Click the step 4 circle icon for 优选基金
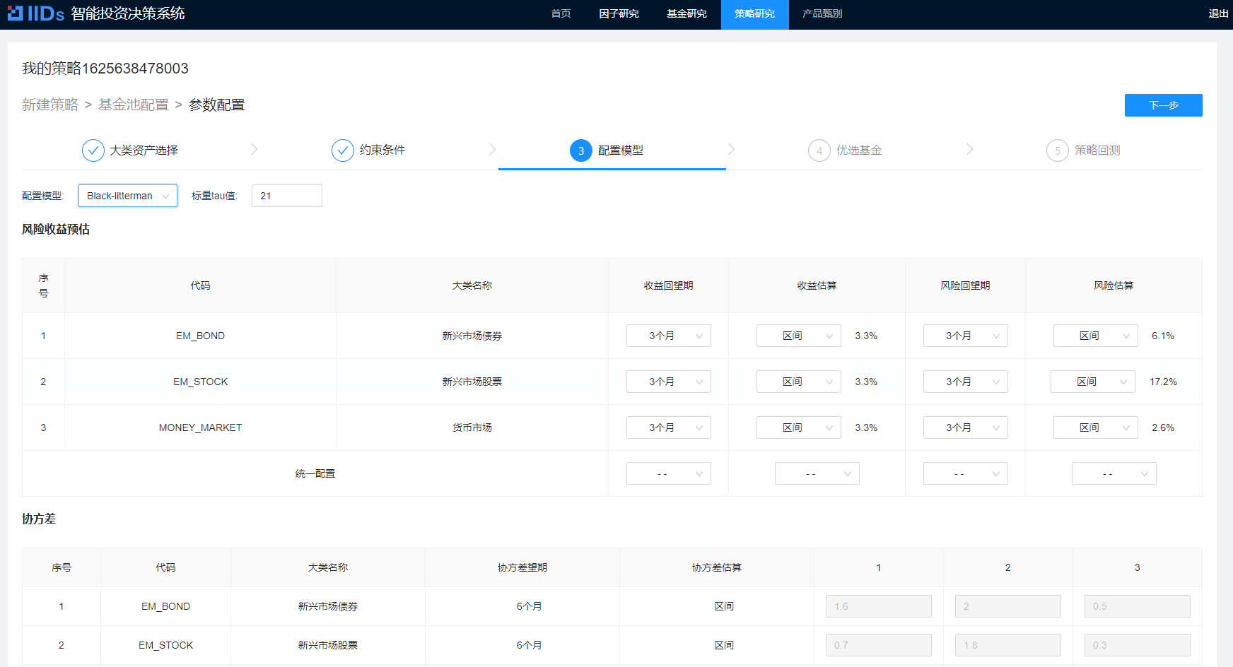The image size is (1233, 667). [x=819, y=150]
